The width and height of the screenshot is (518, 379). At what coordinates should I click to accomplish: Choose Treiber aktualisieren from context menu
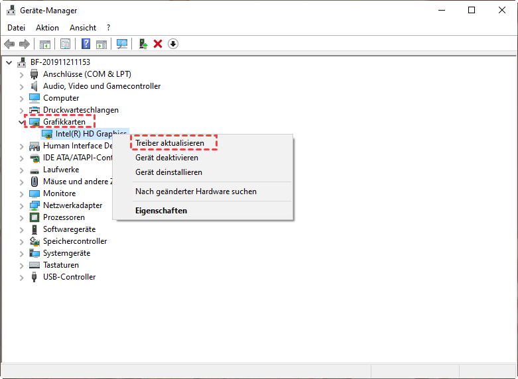coord(170,143)
